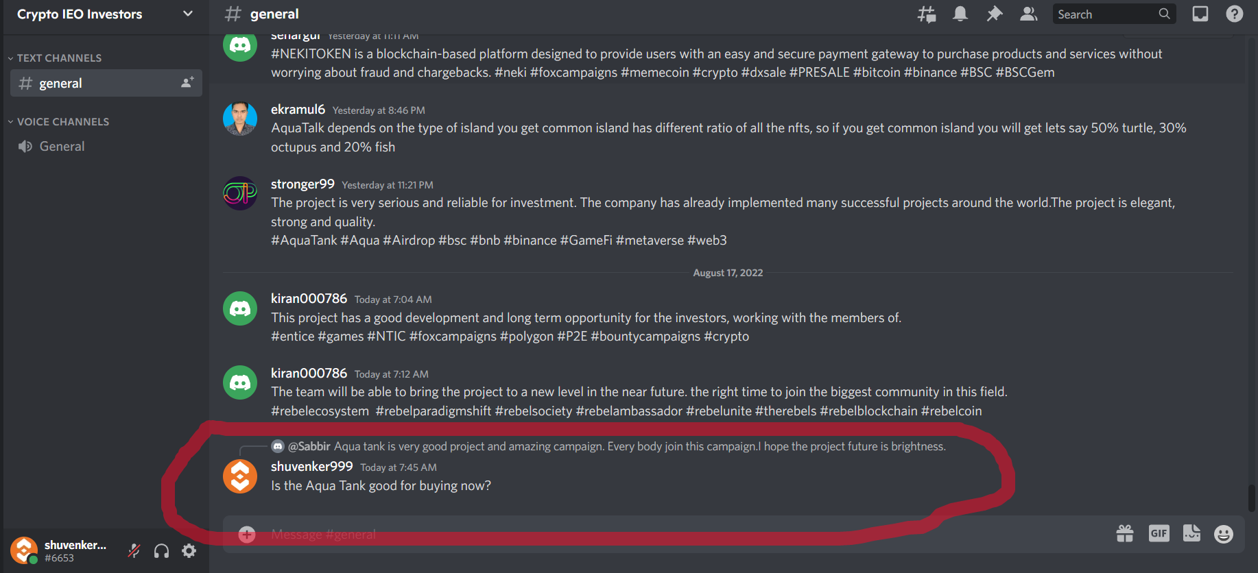
Task: Toggle microphone mute
Action: coord(134,550)
